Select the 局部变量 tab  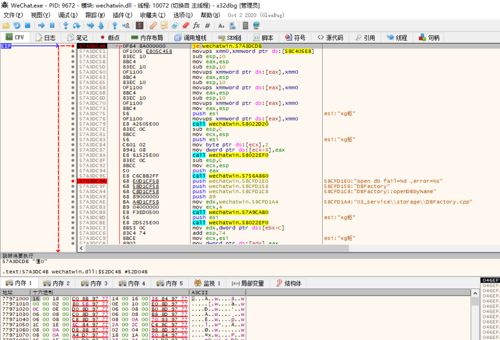point(248,283)
